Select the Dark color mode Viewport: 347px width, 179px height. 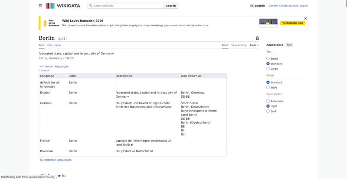[268, 111]
